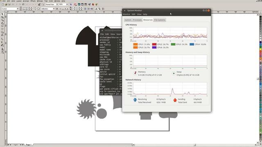Select the Ellipse tool in the toolbox
The height and width of the screenshot is (147, 262).
[2, 29]
